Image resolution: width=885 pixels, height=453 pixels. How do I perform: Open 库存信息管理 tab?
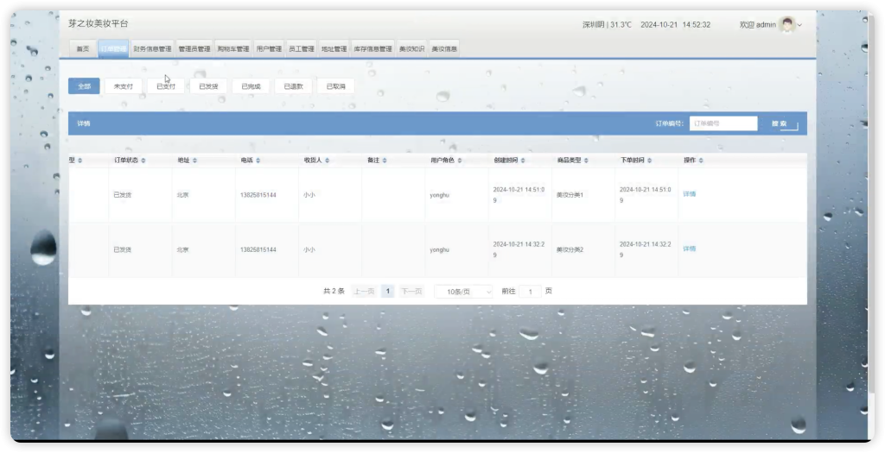[x=373, y=49]
